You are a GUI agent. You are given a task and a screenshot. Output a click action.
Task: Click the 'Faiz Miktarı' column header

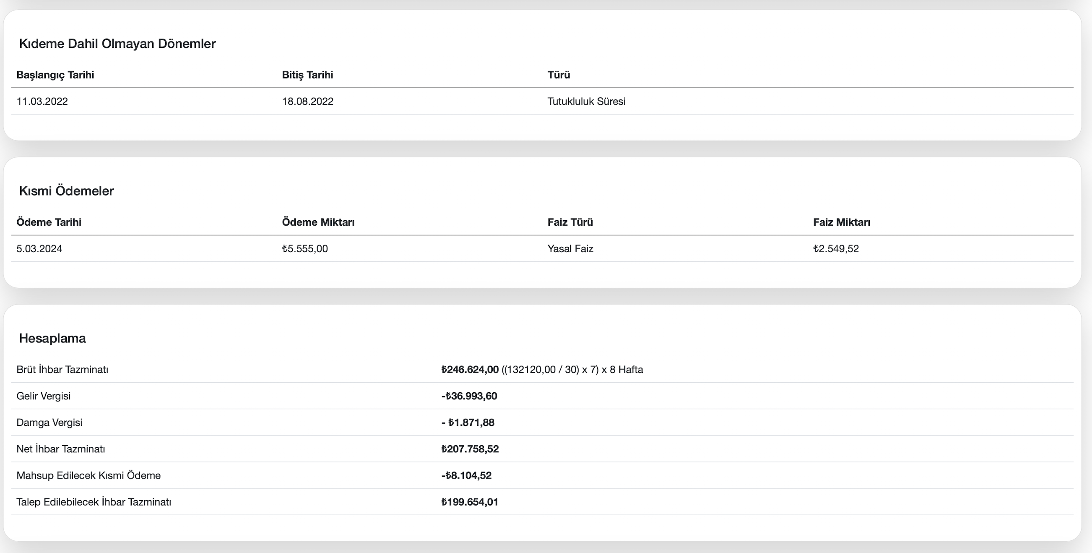point(841,222)
